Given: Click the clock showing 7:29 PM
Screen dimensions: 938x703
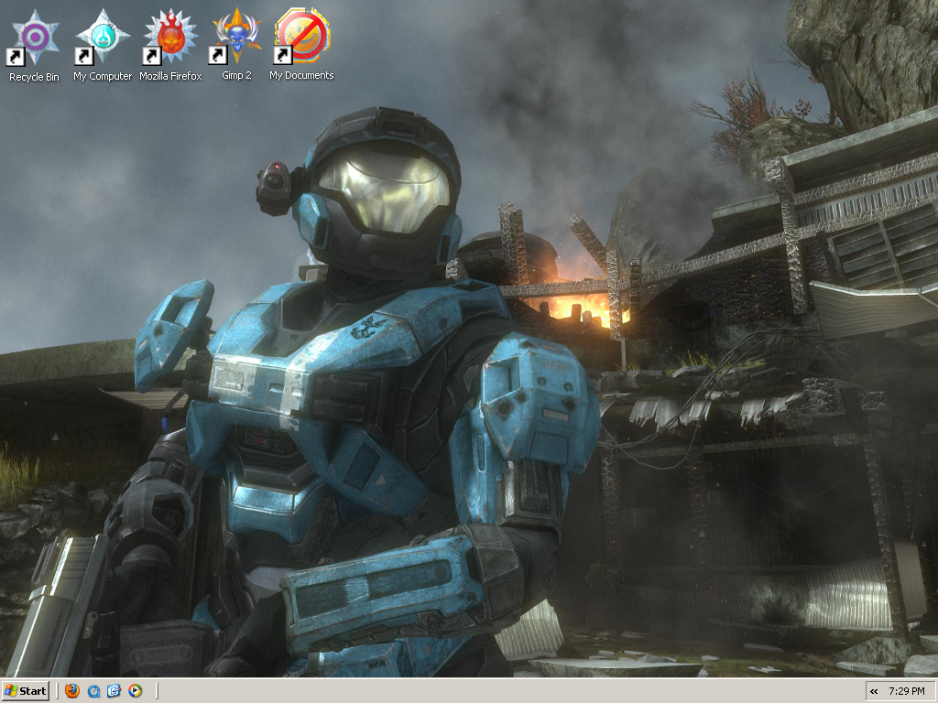Looking at the screenshot, I should click(910, 691).
